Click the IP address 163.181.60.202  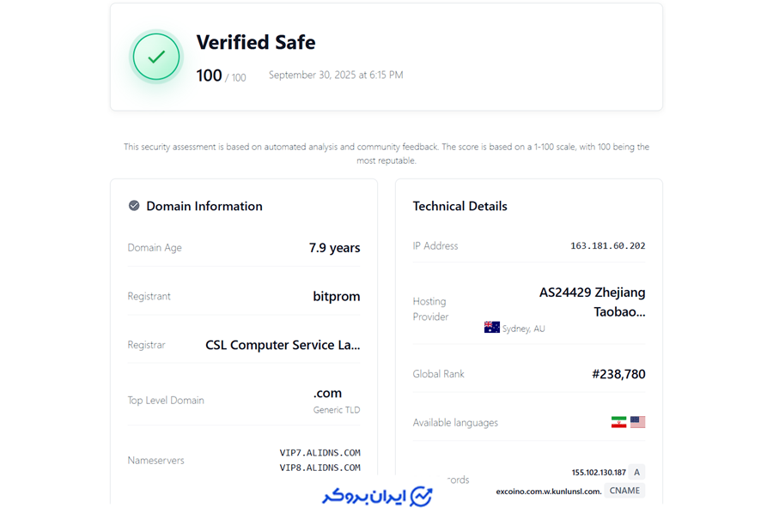click(607, 246)
